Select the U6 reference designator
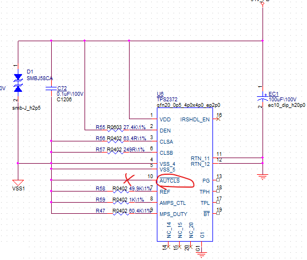 (160, 94)
